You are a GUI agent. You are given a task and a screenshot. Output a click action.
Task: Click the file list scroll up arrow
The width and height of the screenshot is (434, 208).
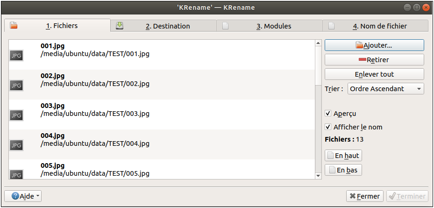[318, 43]
